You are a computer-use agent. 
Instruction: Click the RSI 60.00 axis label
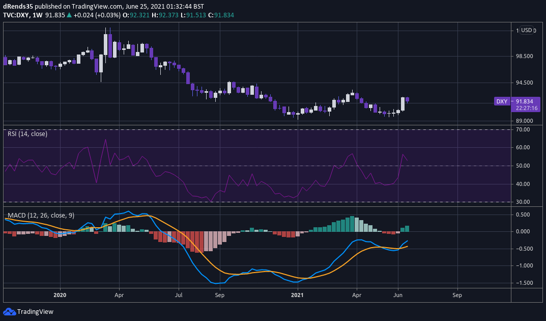point(523,147)
